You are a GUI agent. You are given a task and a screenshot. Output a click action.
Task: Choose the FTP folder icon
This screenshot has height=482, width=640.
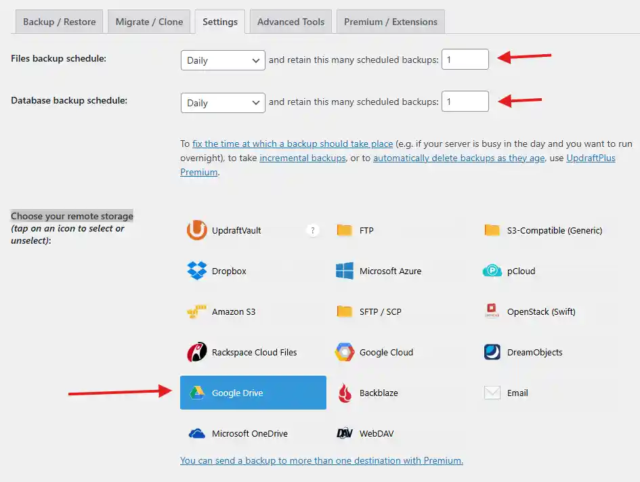pyautogui.click(x=345, y=230)
